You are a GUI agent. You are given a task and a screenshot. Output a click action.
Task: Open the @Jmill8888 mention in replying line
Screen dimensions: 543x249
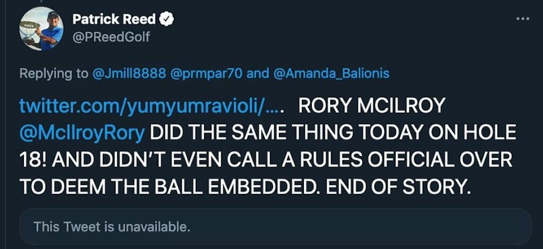pyautogui.click(x=129, y=73)
